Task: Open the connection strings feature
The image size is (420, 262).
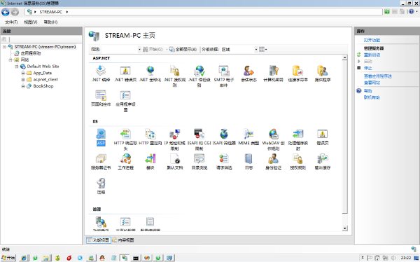Action: 298,74
